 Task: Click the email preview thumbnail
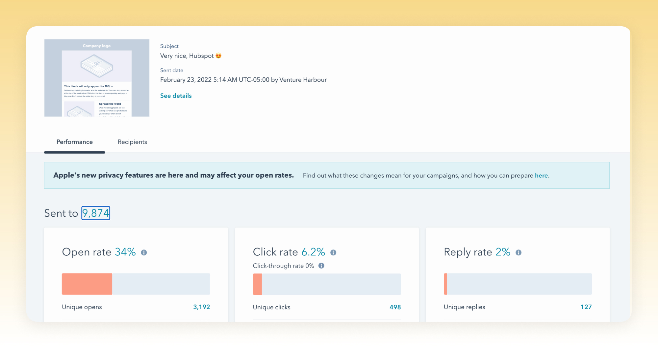click(x=97, y=78)
